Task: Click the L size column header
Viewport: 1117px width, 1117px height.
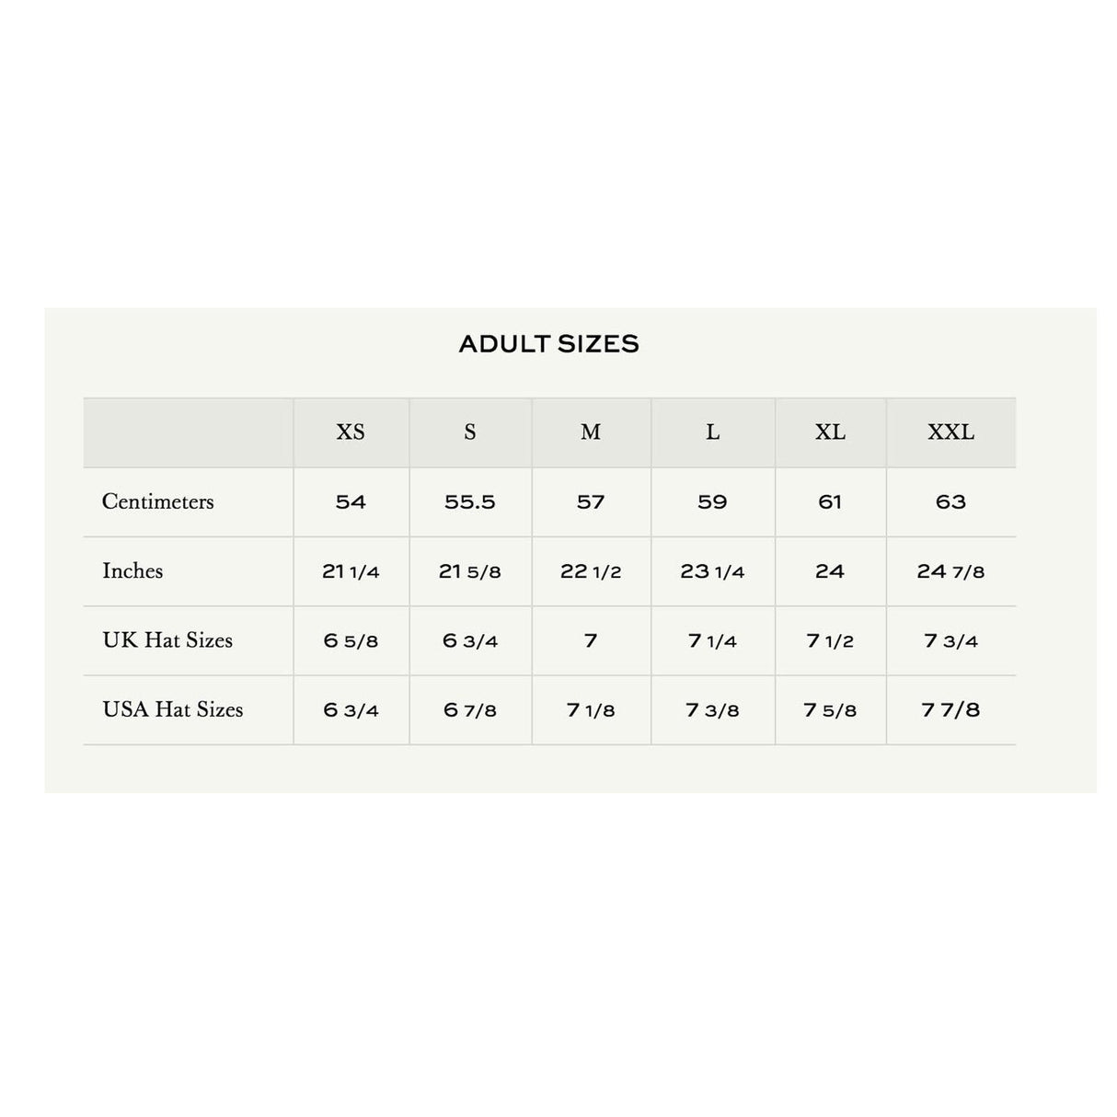Action: coord(713,432)
